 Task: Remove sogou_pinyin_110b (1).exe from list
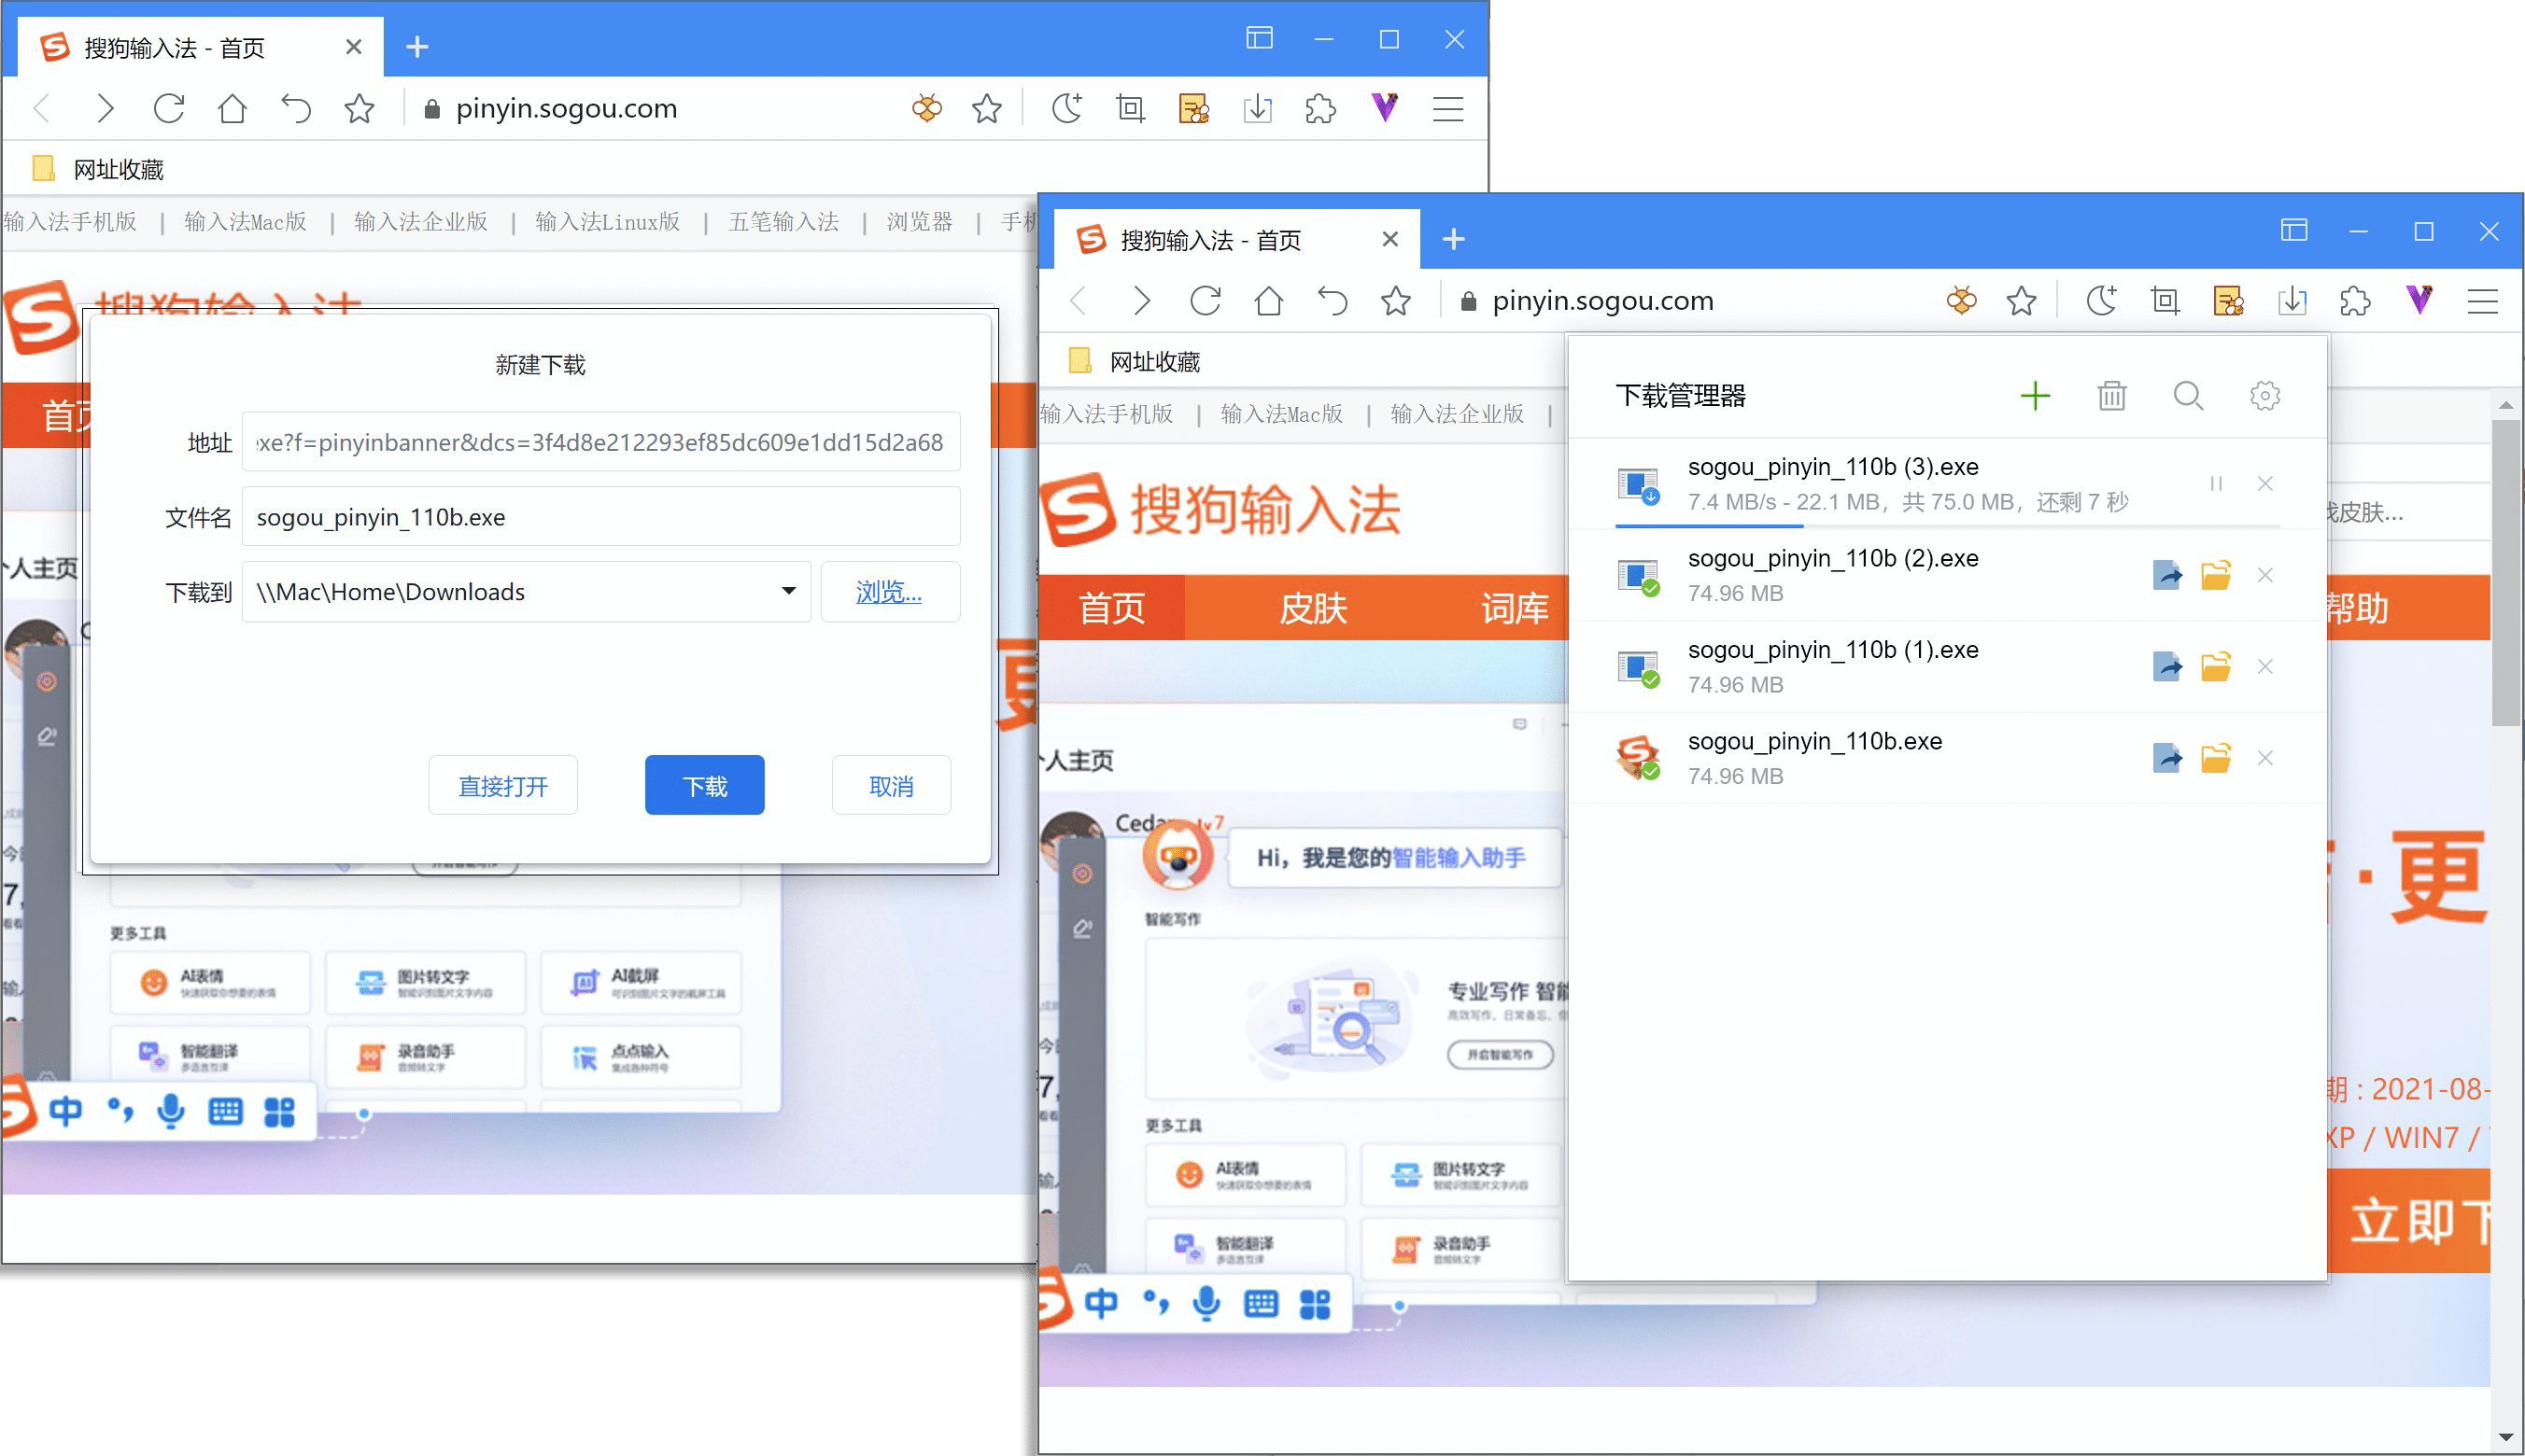[x=2264, y=667]
